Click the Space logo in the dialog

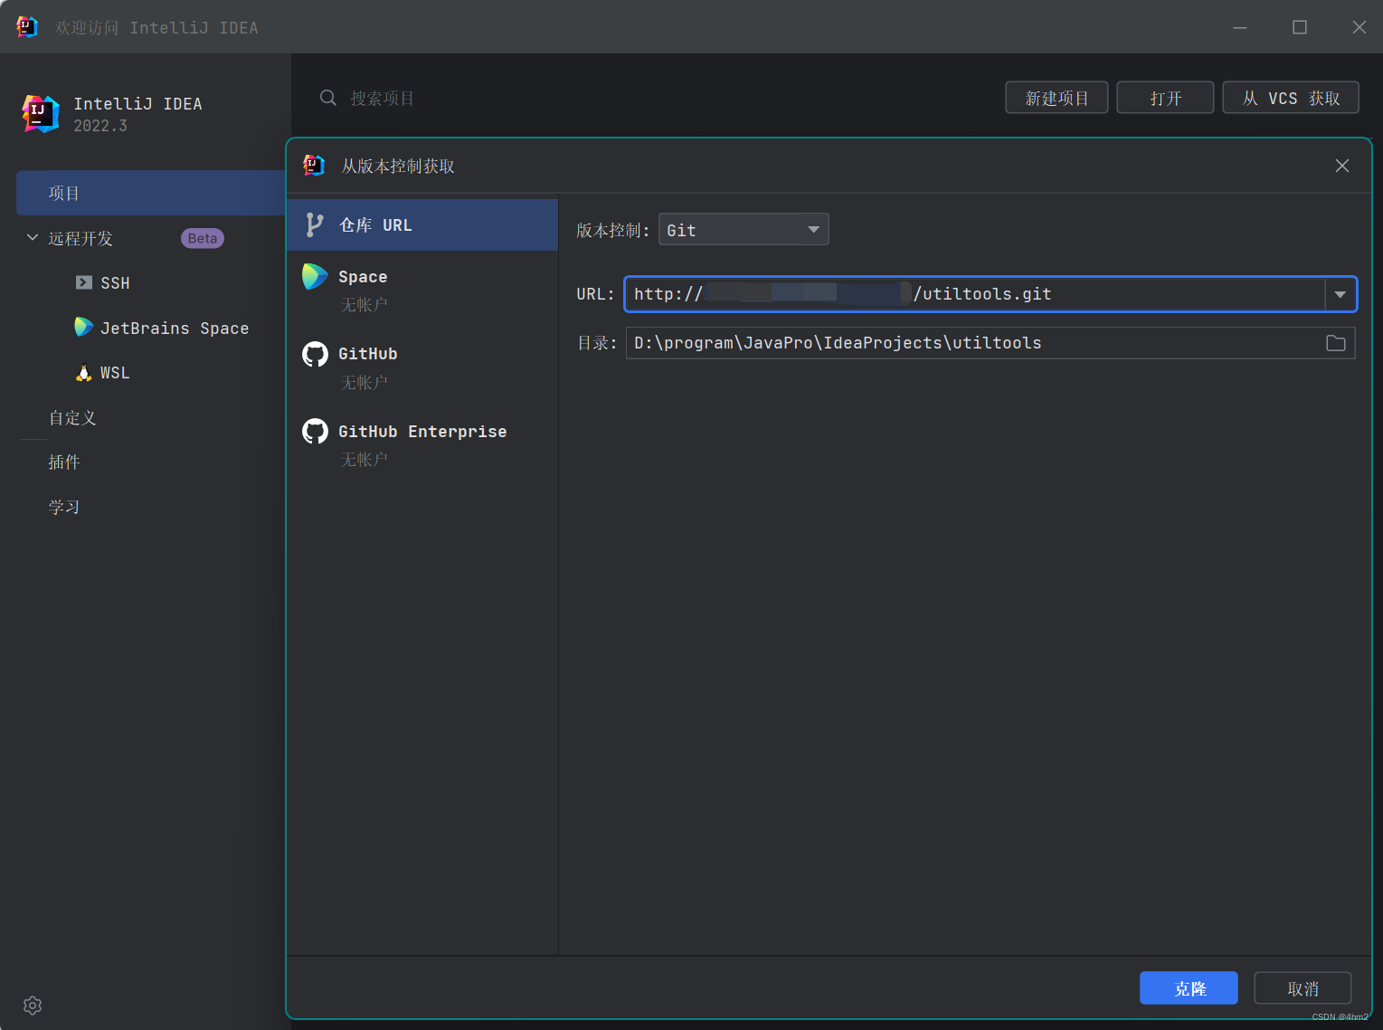click(315, 277)
